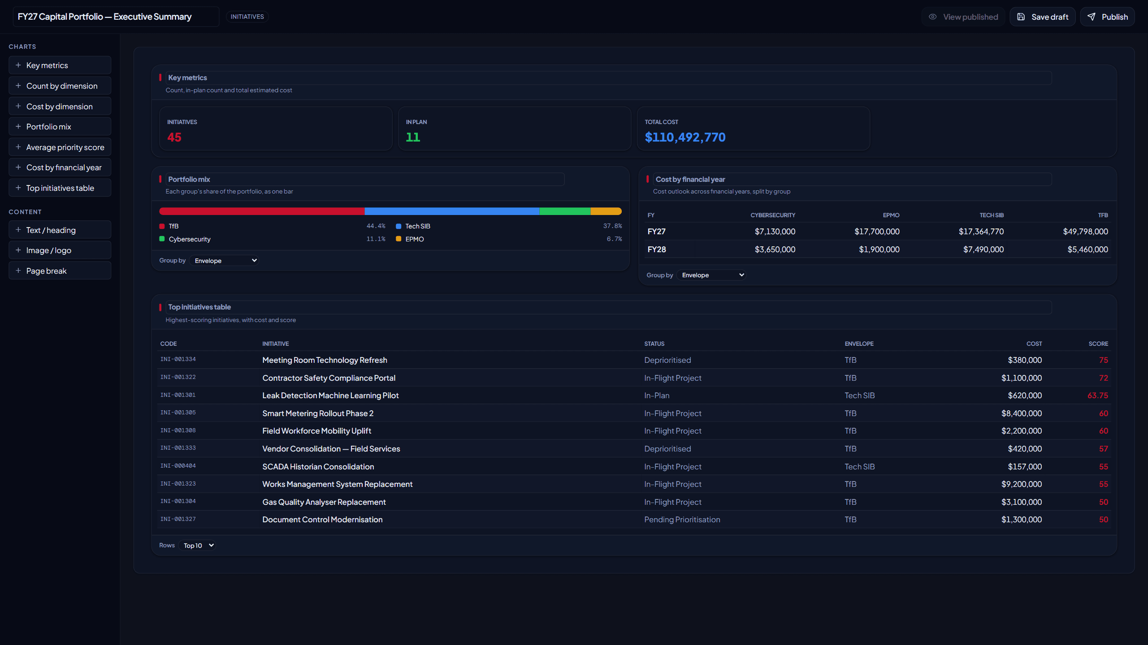Add a Top initiatives table block
Screen dimensions: 1148x645
(x=60, y=188)
